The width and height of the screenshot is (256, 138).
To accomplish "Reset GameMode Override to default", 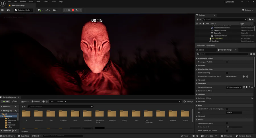I will click(252, 87).
